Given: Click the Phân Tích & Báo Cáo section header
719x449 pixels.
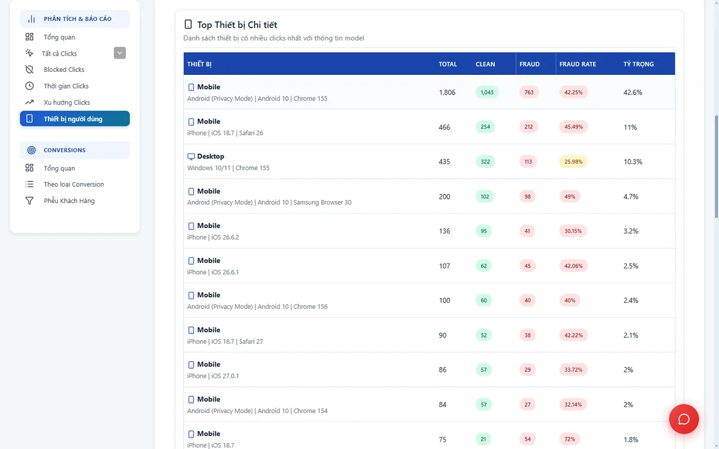Looking at the screenshot, I should pyautogui.click(x=75, y=19).
